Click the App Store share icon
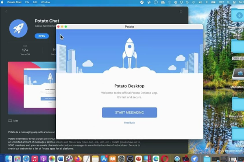This screenshot has height=162, width=244. coord(181,11)
